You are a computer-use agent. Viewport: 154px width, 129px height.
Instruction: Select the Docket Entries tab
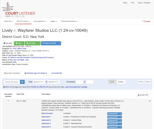tap(12, 73)
